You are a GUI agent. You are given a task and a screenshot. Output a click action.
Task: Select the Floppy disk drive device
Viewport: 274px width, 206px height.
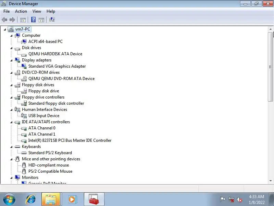[44, 91]
